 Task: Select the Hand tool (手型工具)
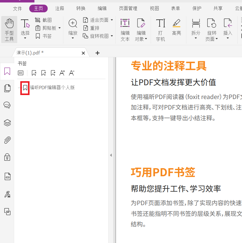(9, 30)
